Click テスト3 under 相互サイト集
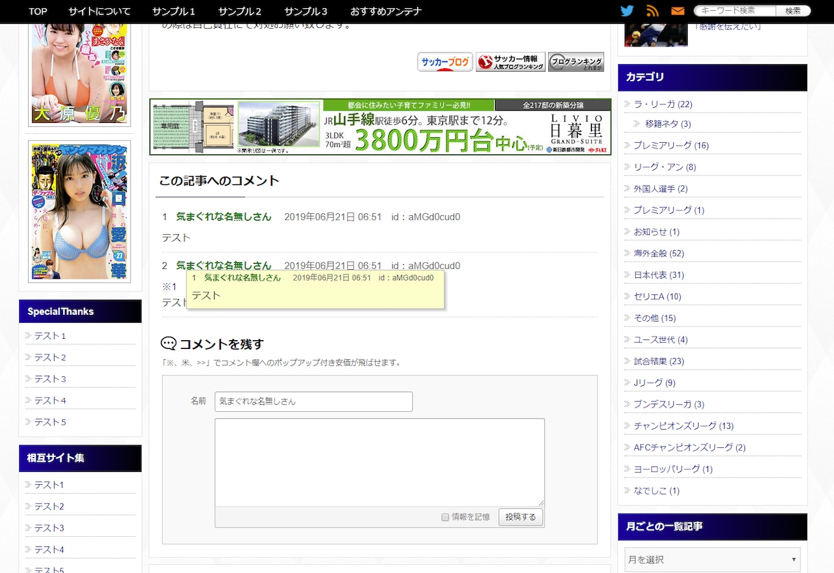Screen dimensions: 834x573 (x=49, y=528)
